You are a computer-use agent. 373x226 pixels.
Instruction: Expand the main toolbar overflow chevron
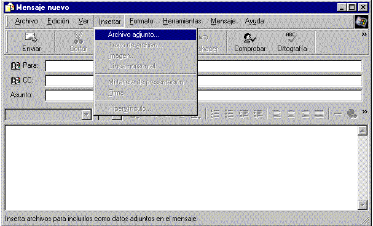(364, 34)
